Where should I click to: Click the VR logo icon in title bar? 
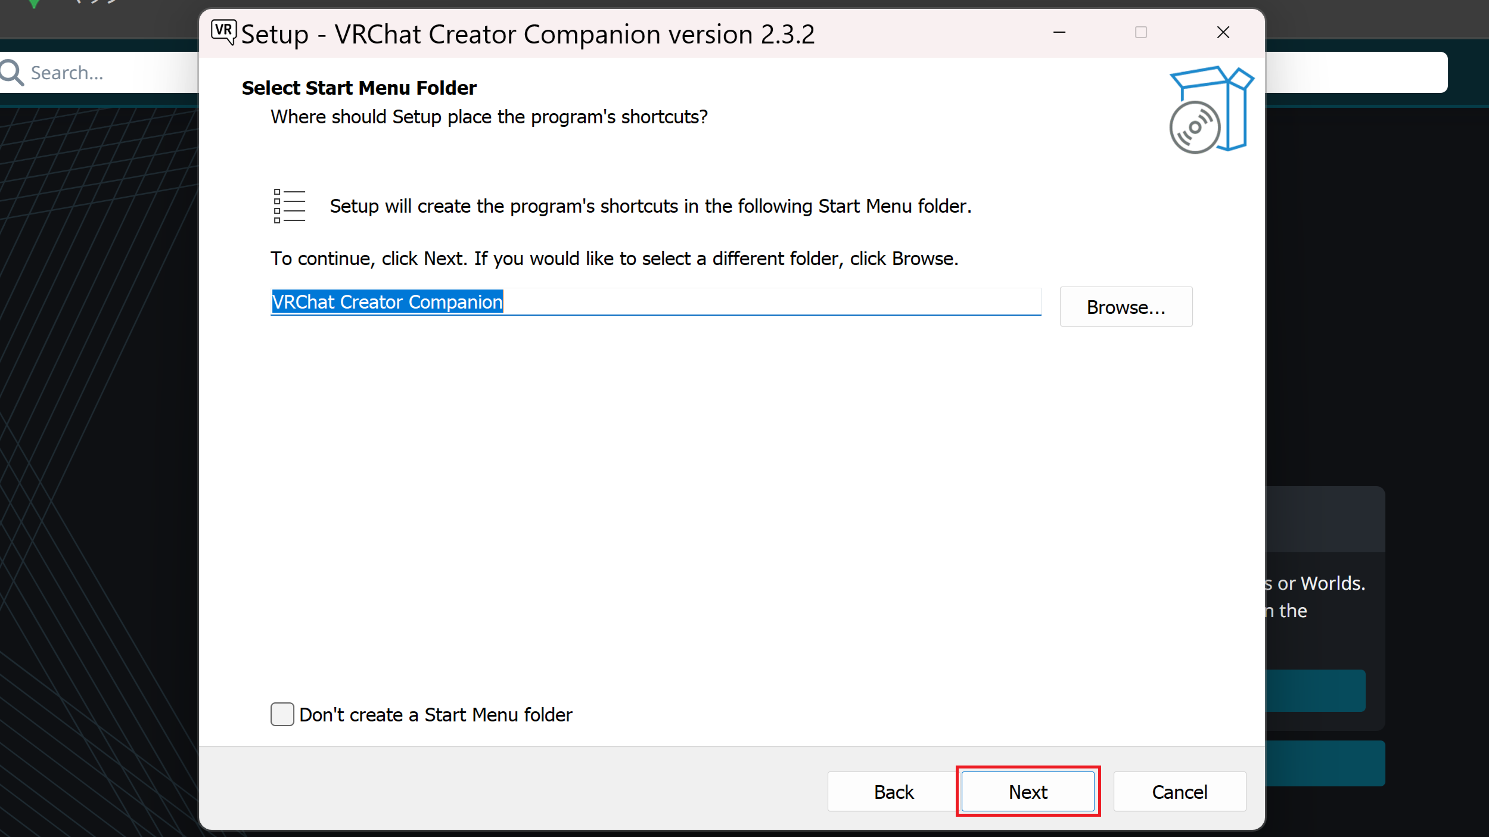[x=223, y=32]
